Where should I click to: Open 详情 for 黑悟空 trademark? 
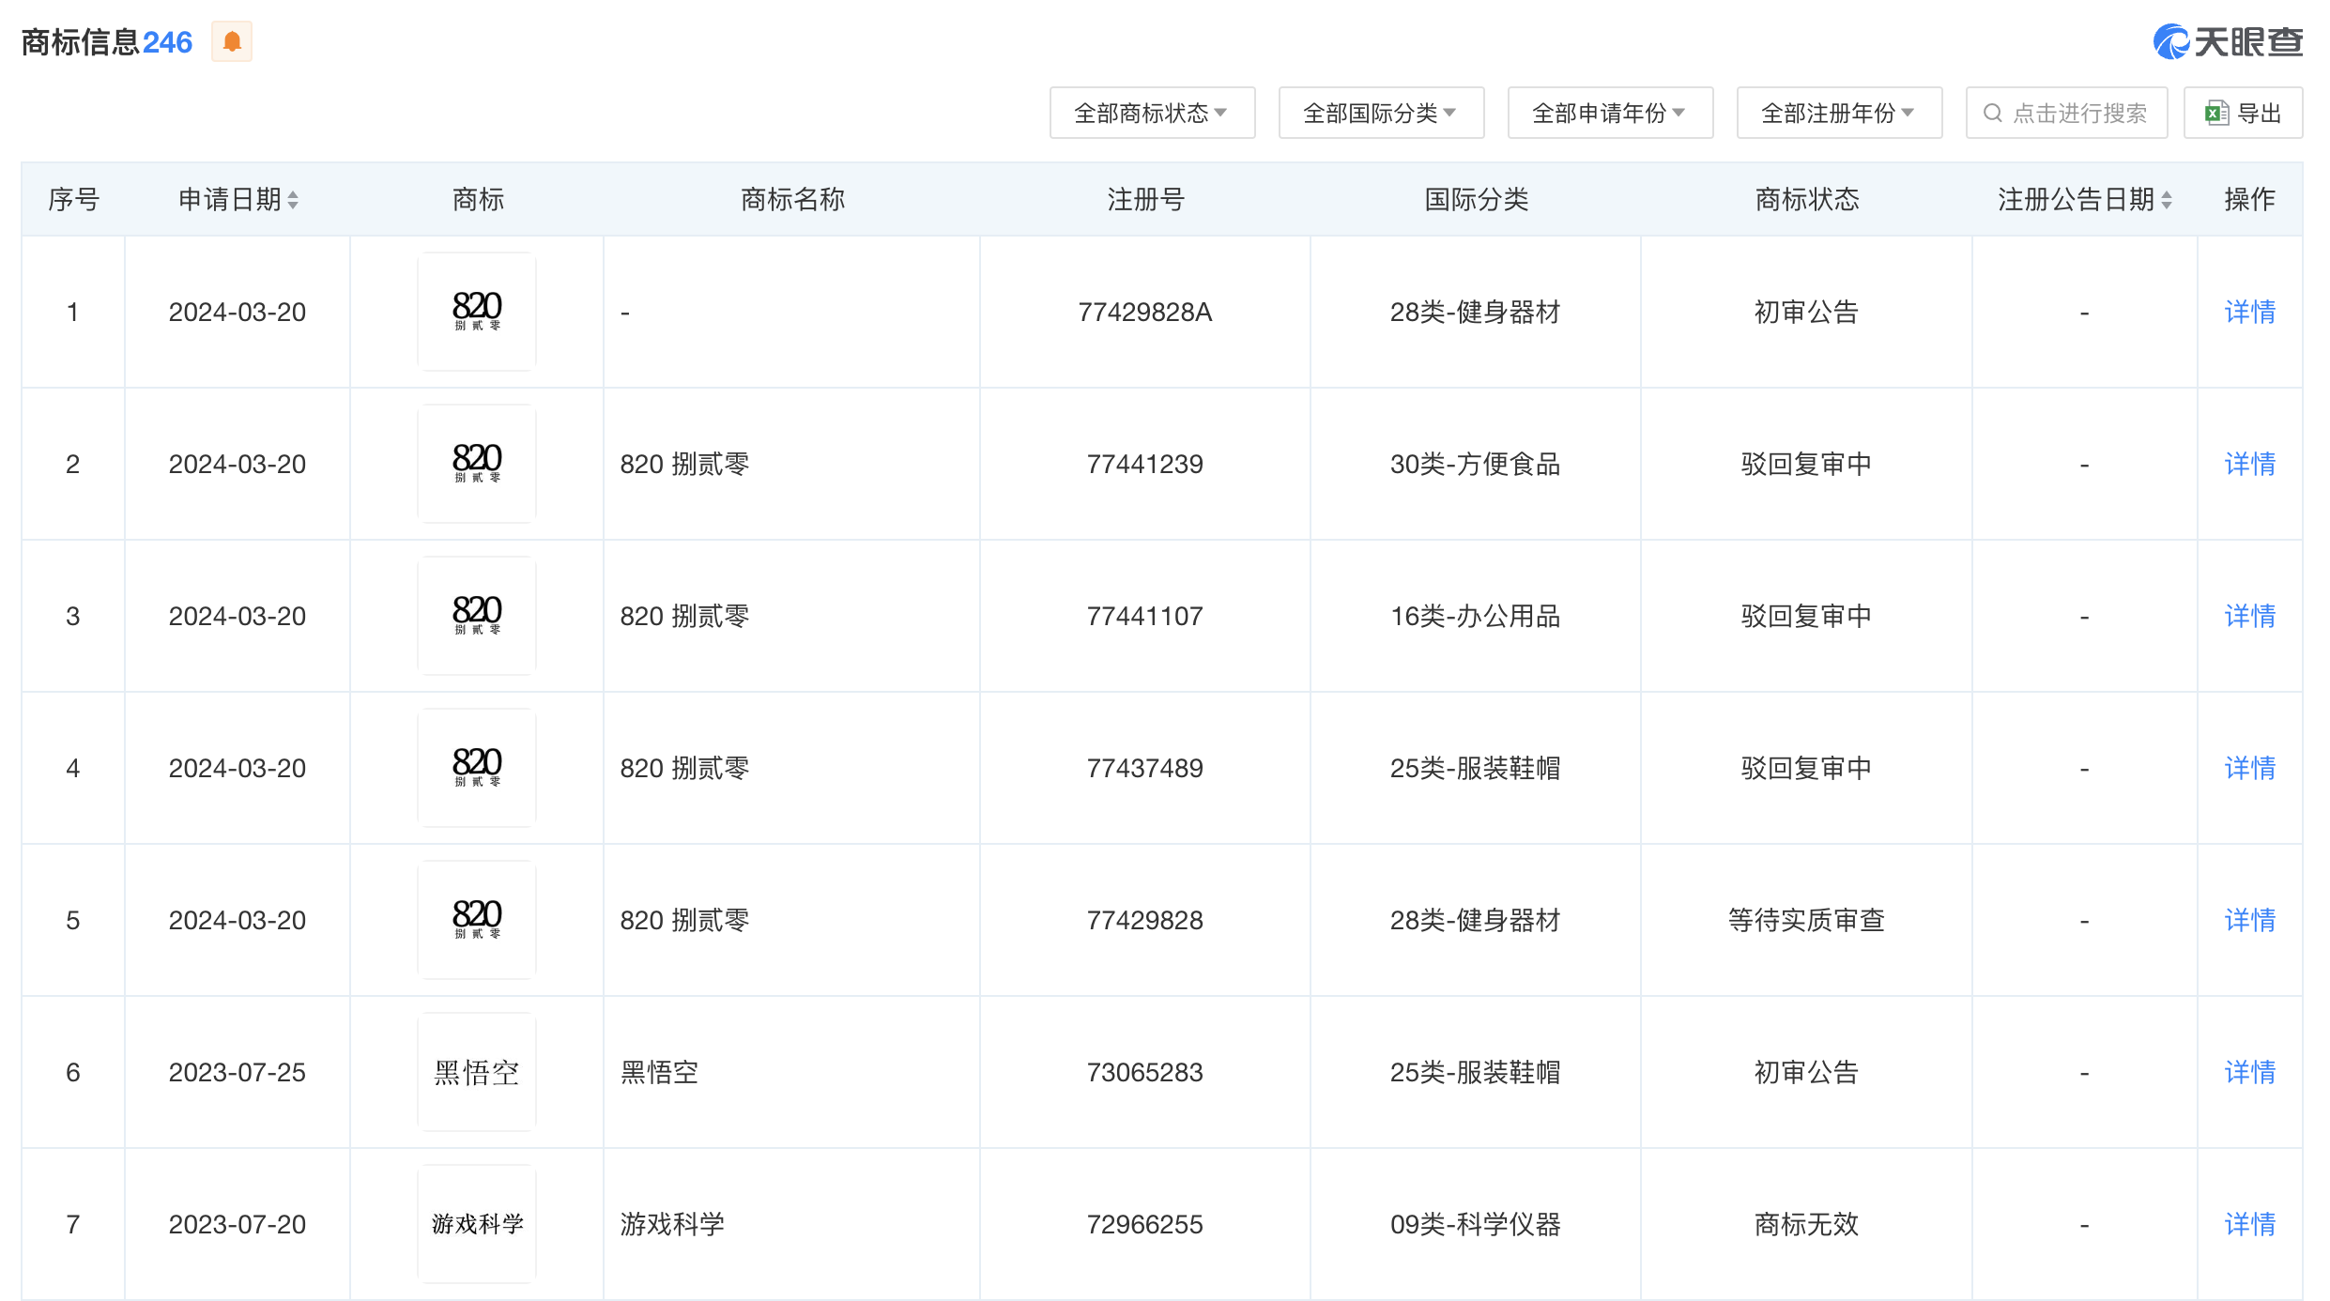coord(2249,1073)
